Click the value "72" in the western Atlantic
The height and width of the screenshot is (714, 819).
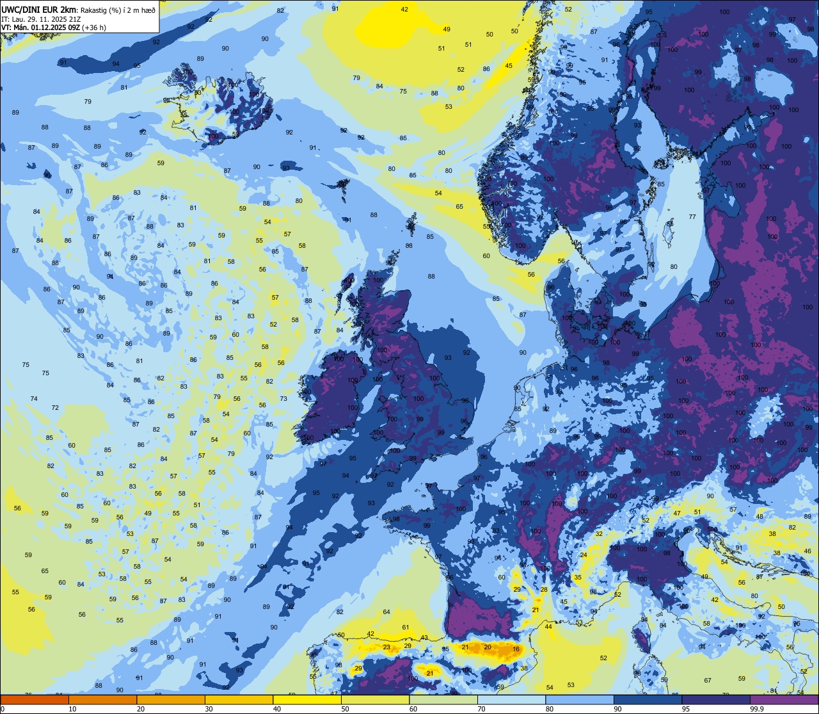pos(55,407)
